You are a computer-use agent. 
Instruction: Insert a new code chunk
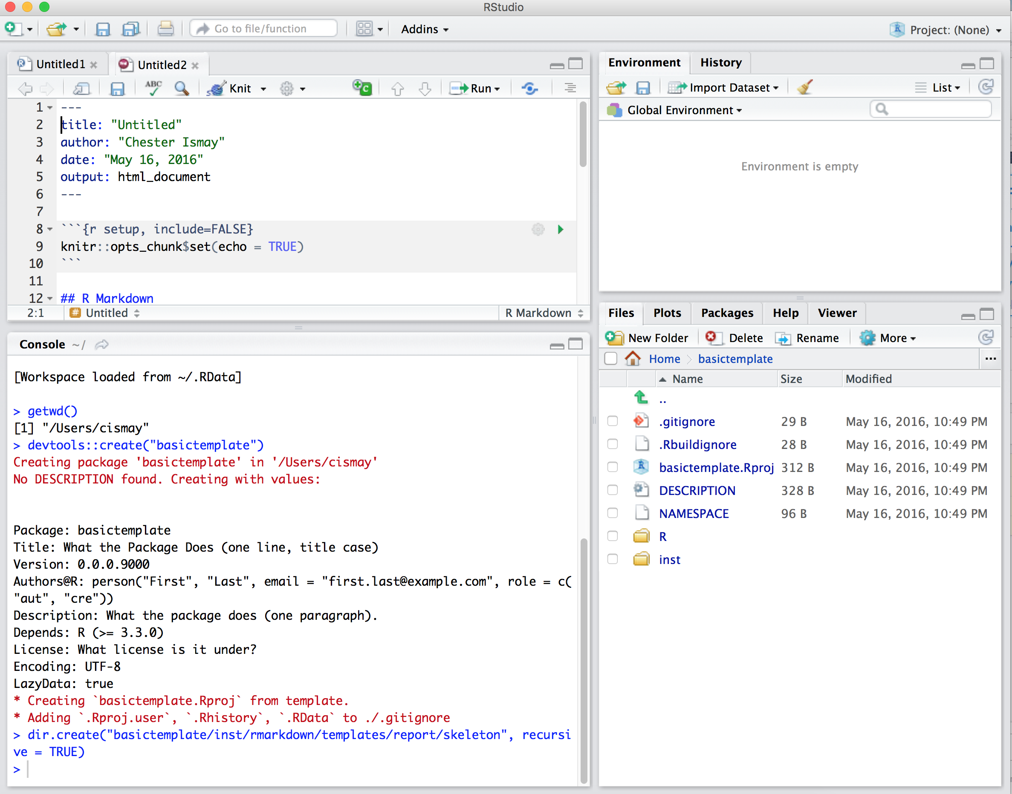tap(362, 88)
